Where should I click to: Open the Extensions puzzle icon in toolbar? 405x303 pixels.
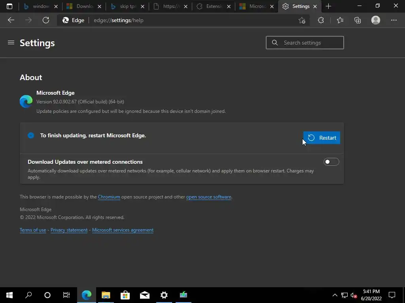(x=321, y=20)
